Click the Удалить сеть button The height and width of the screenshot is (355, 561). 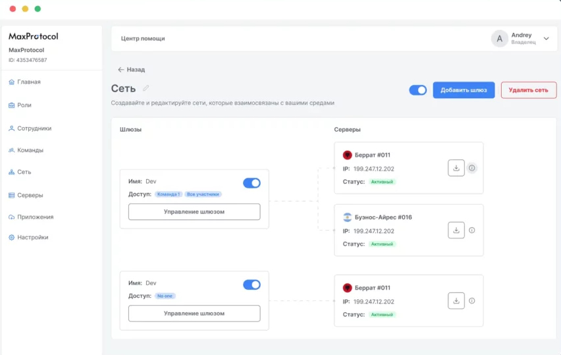(528, 90)
